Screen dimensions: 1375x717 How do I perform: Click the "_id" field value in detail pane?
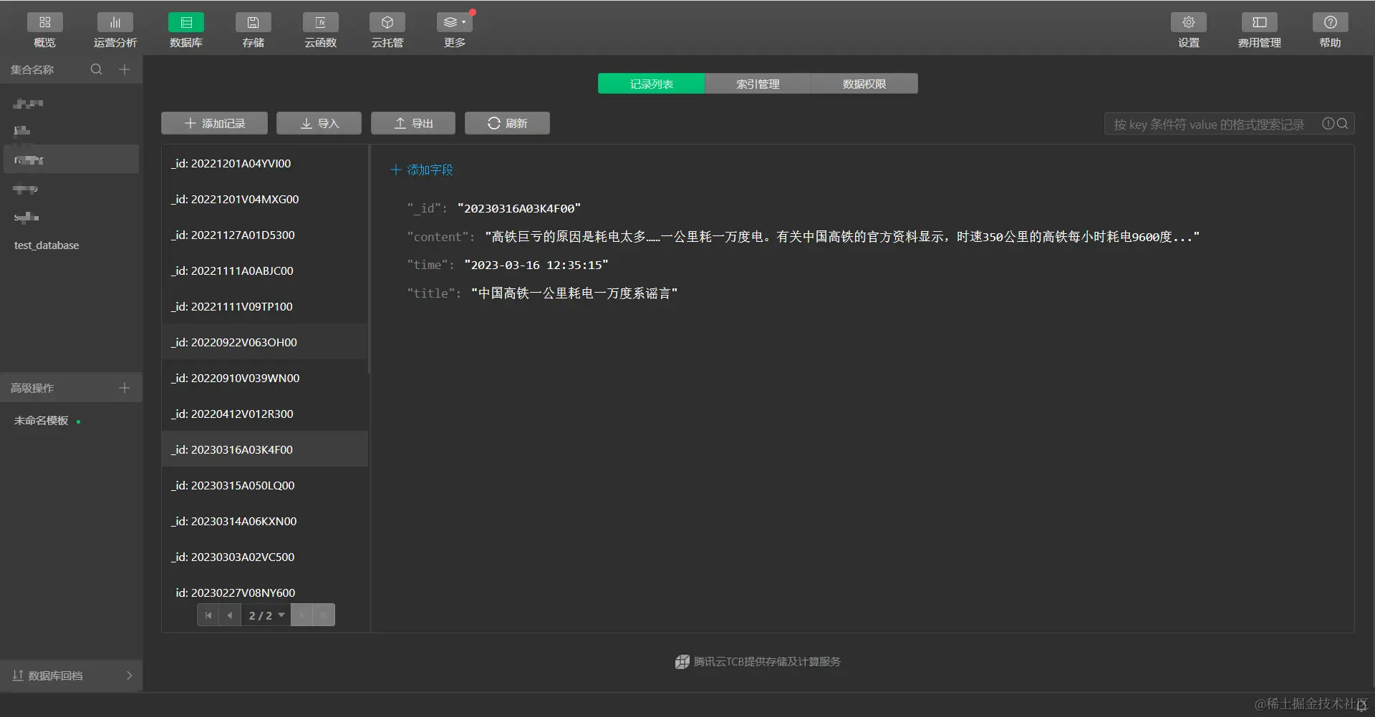point(519,208)
